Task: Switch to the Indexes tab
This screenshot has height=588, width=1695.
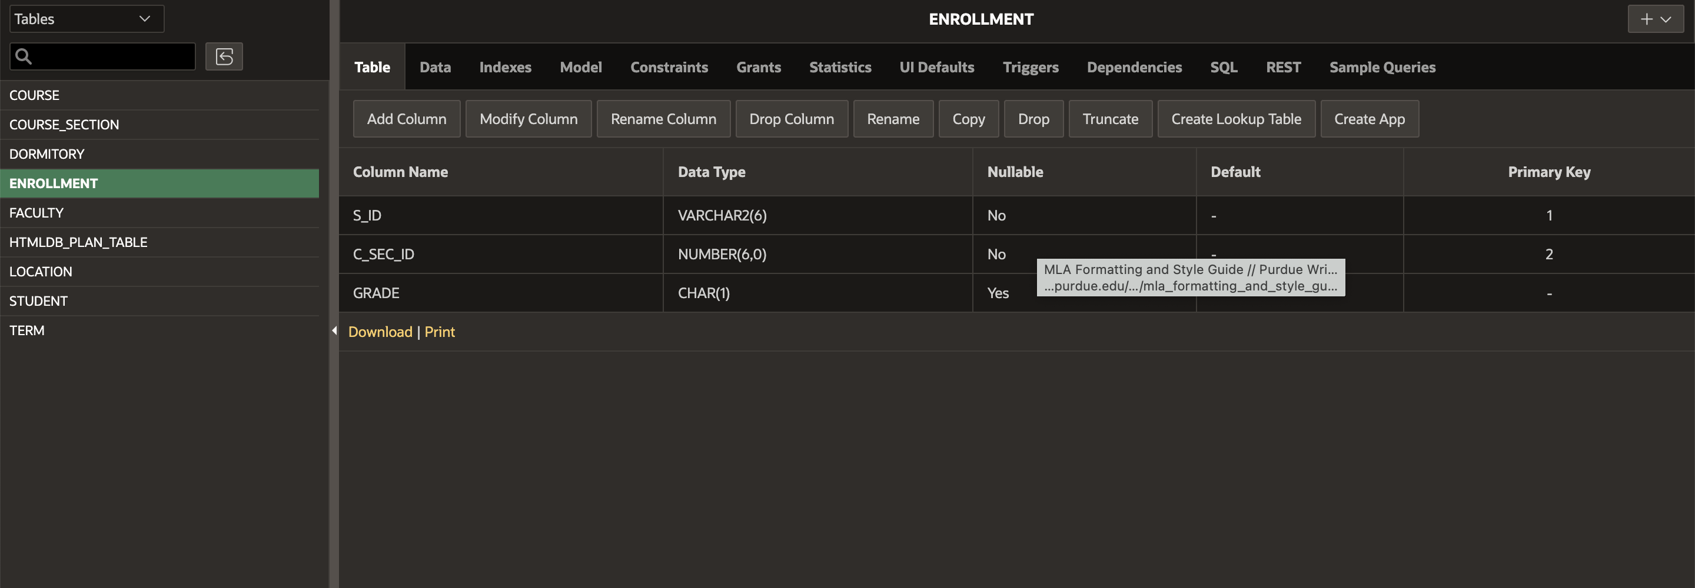Action: 505,67
